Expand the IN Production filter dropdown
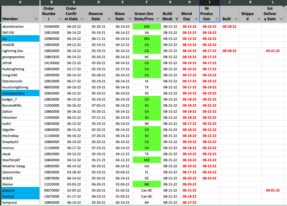 (216, 19)
